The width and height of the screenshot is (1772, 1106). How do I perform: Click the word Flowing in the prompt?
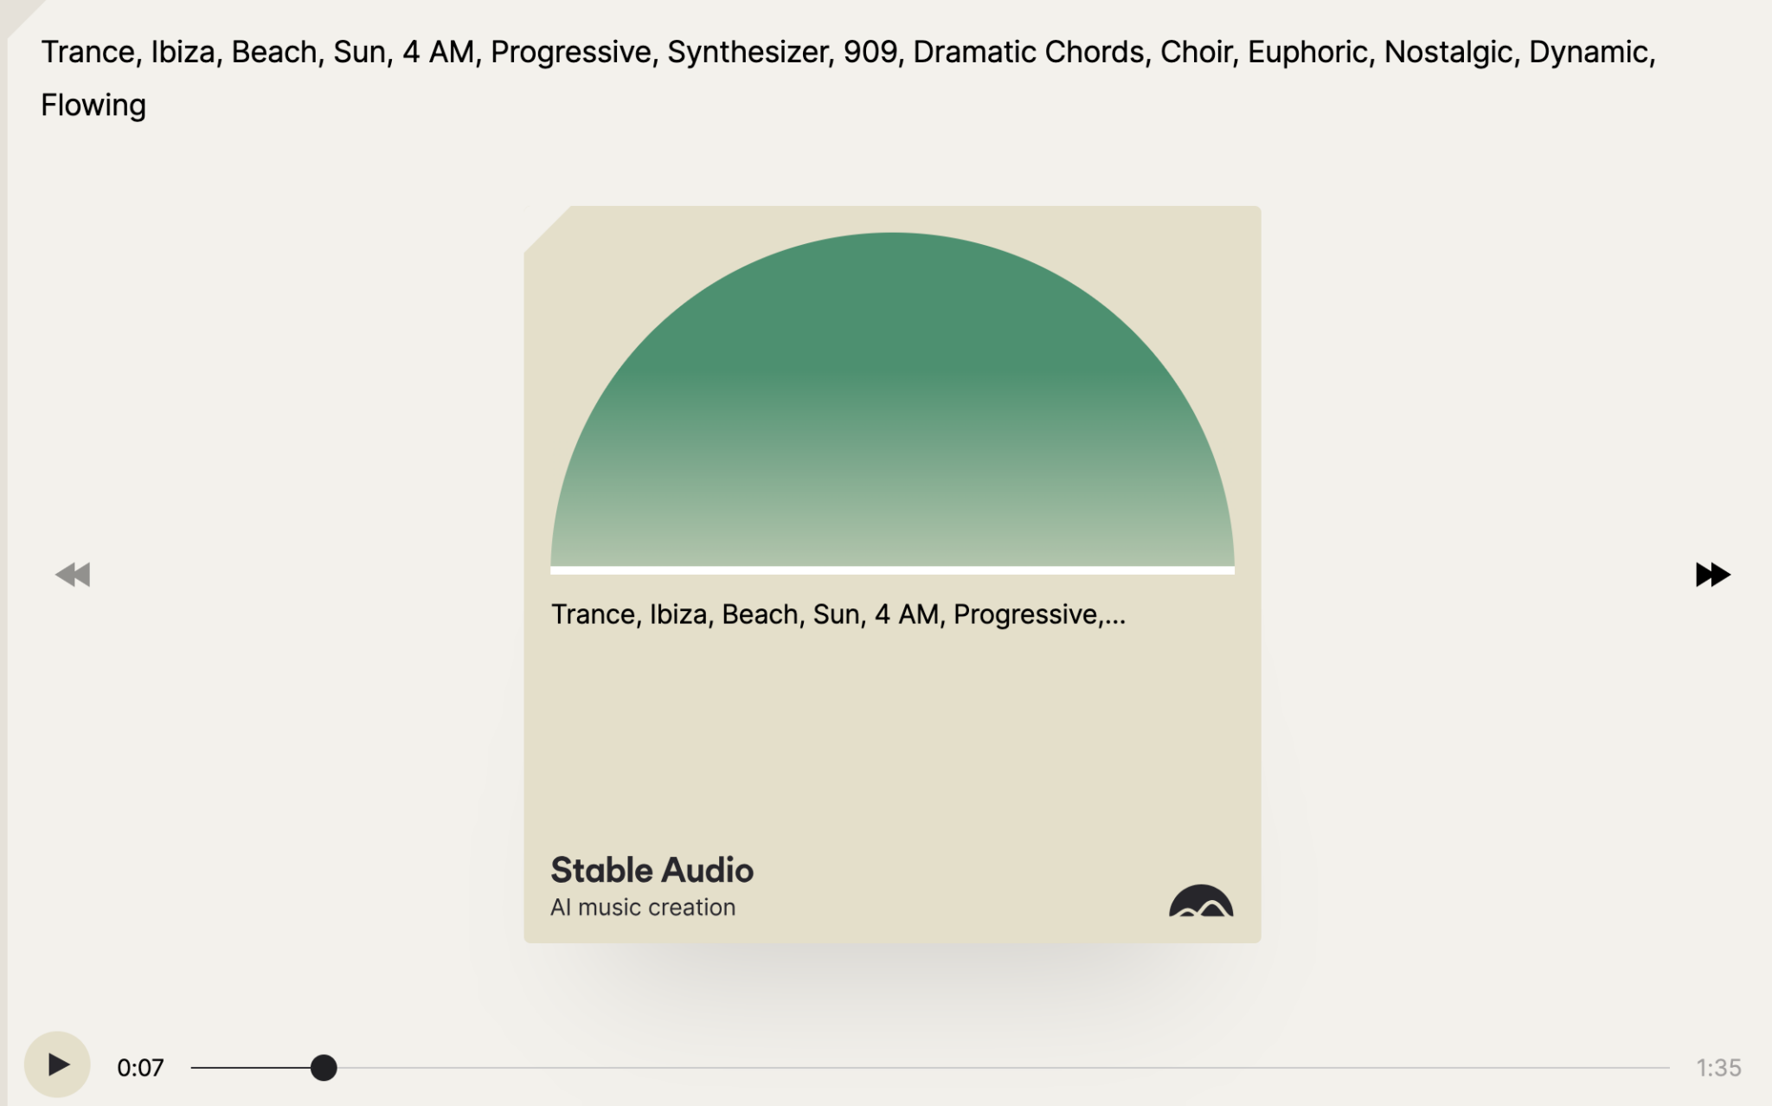(93, 106)
